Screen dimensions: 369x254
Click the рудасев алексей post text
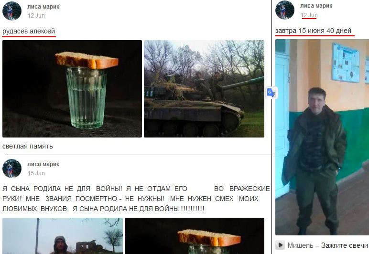click(x=29, y=31)
